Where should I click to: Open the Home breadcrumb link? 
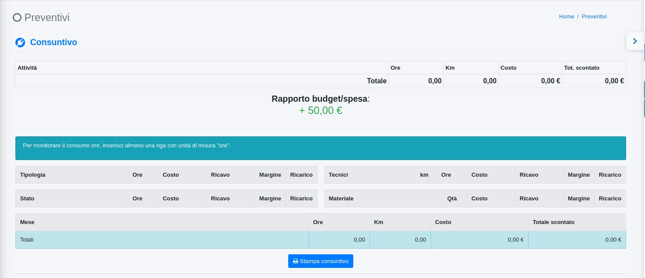tap(566, 17)
